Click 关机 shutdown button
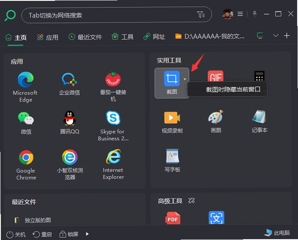Screen dimensions: 298x240 16,234
